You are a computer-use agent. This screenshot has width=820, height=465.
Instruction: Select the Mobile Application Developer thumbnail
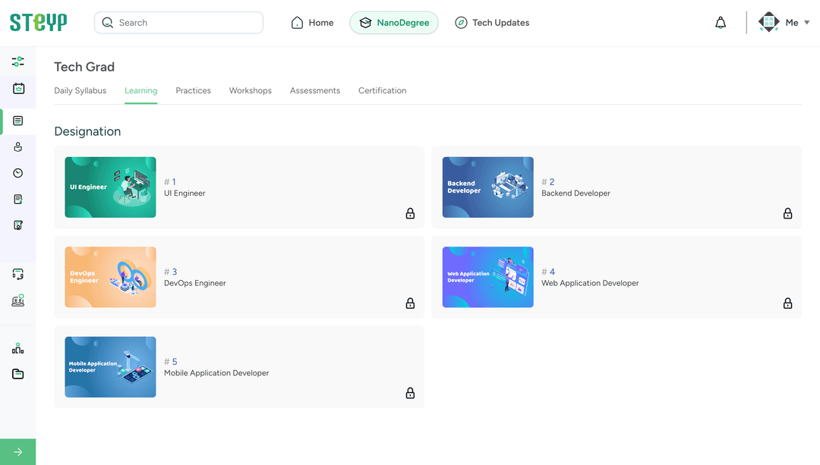coord(110,367)
